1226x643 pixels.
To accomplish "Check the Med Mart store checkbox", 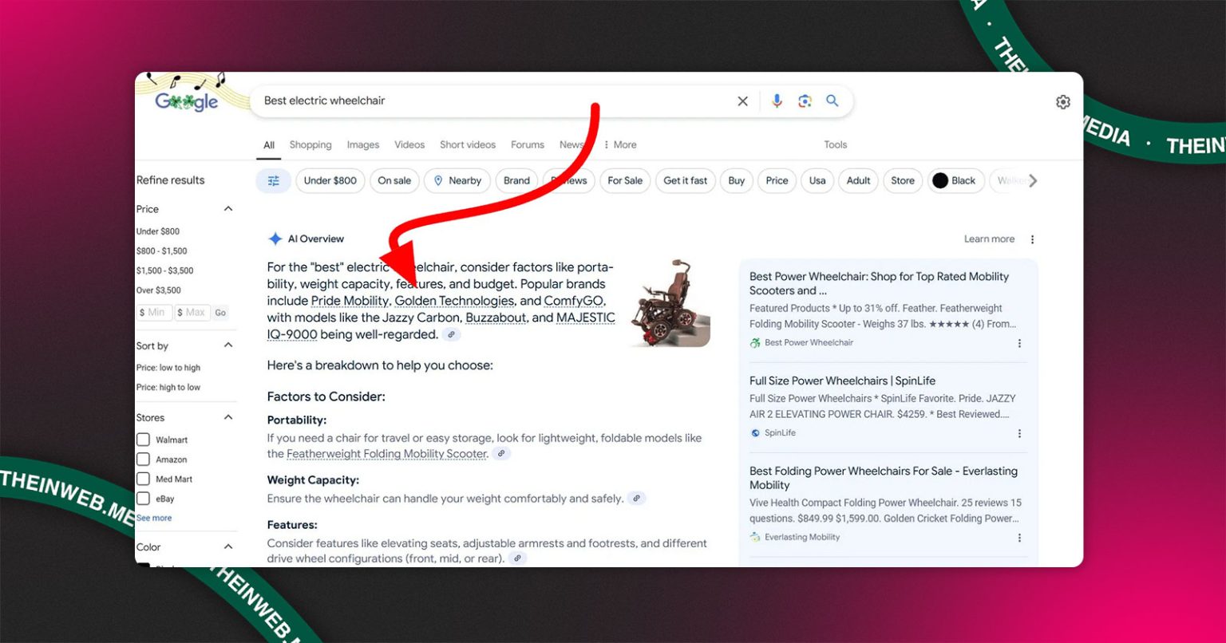I will point(143,479).
